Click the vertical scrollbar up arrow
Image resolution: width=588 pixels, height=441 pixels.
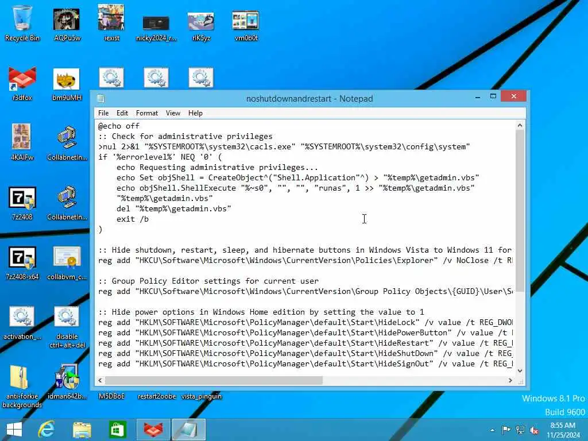[x=520, y=125]
